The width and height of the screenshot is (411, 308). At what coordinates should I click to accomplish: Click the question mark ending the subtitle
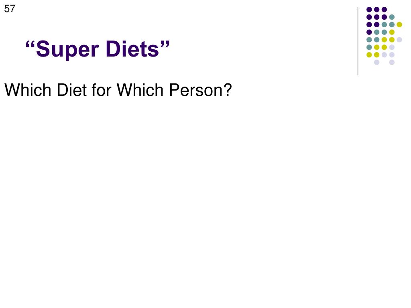(x=228, y=90)
